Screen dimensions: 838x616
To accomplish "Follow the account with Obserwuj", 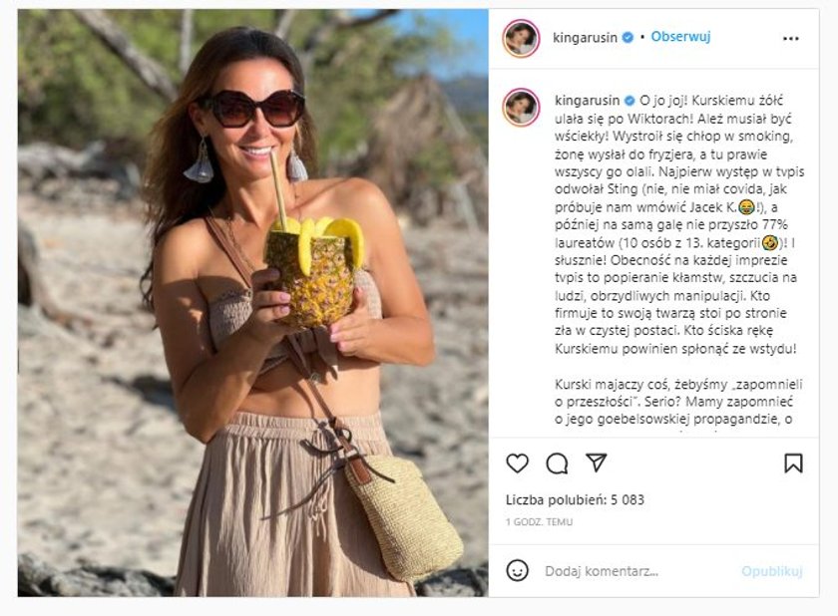I will tap(680, 37).
